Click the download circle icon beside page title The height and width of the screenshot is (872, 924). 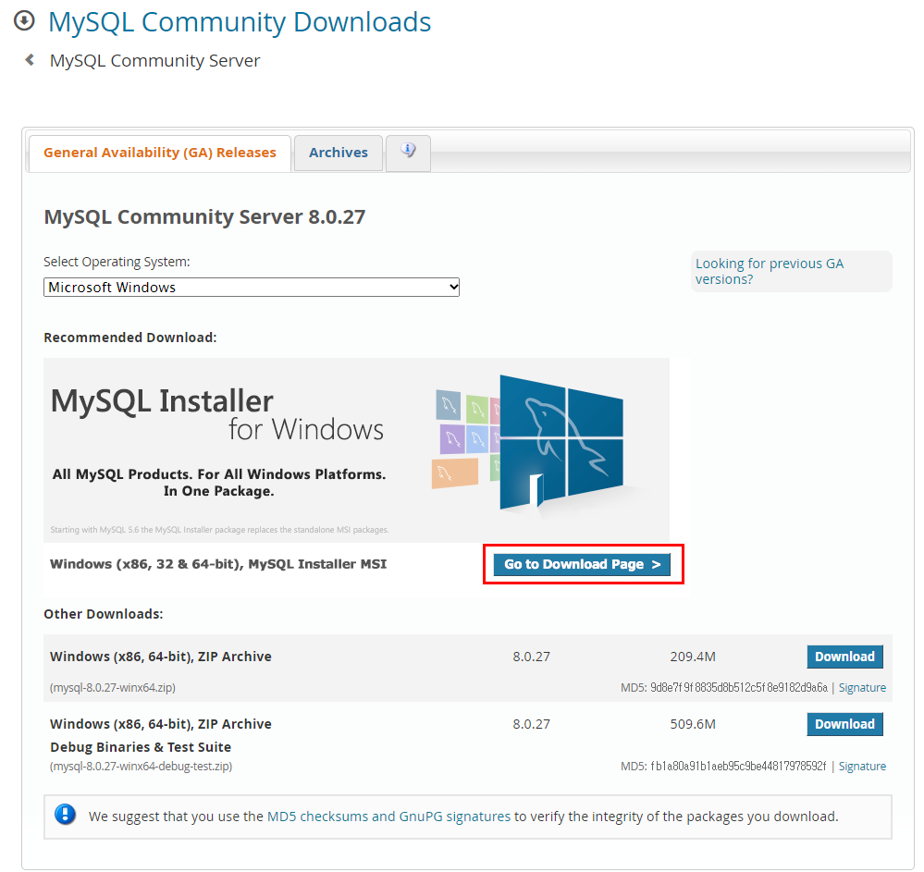click(24, 21)
